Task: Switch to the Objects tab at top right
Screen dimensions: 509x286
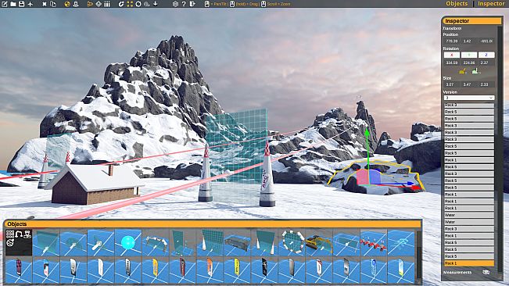Action: click(457, 4)
